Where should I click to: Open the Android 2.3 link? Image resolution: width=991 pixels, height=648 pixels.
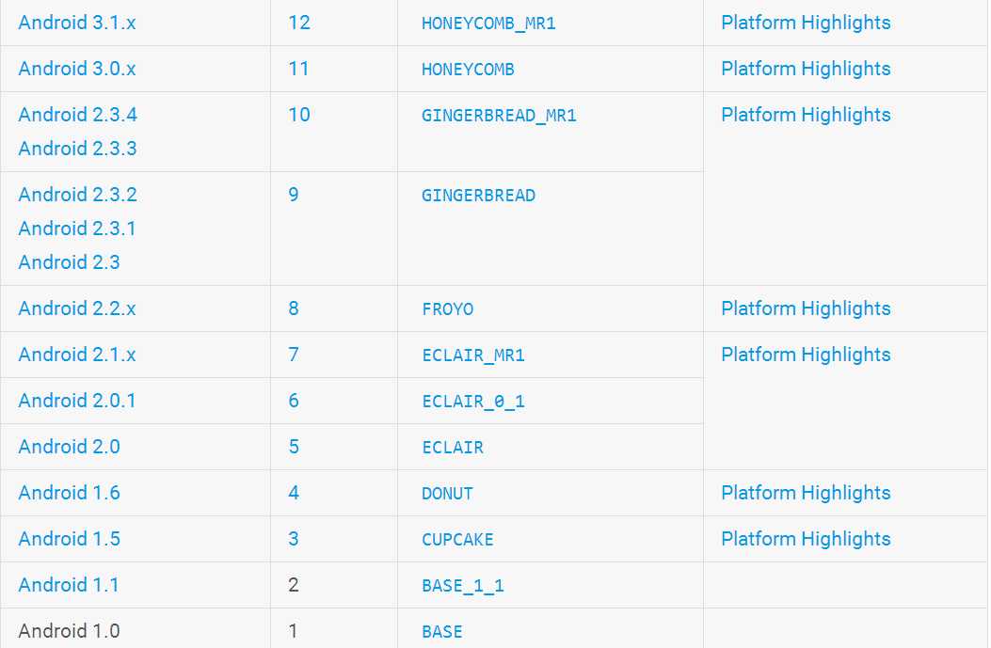click(x=69, y=262)
